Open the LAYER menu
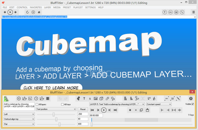This screenshot has width=198, height=130. coord(47,7)
